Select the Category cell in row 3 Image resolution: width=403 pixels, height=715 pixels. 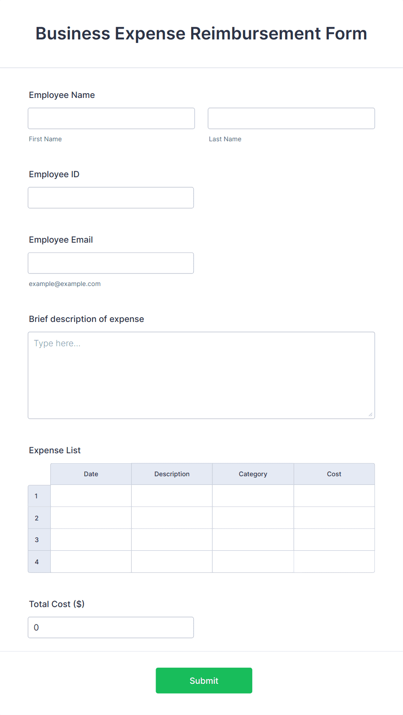pos(253,539)
